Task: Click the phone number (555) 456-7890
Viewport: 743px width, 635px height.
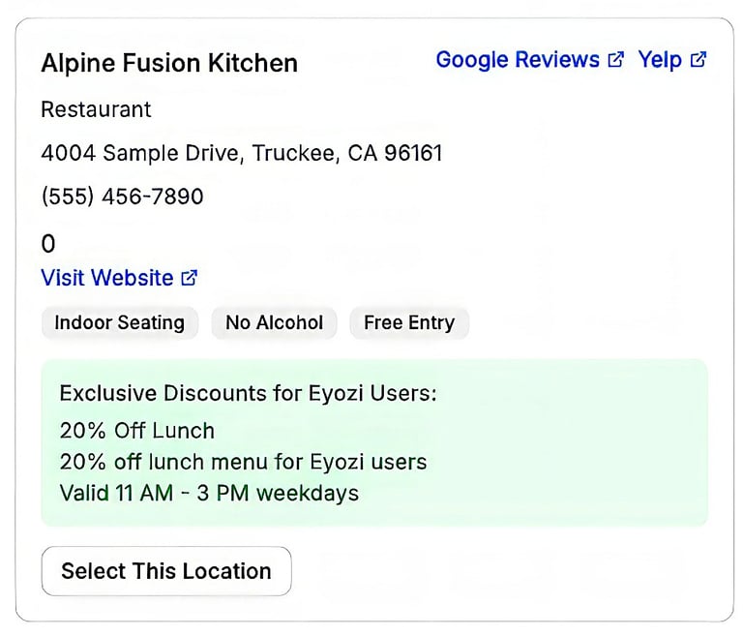Action: [122, 197]
